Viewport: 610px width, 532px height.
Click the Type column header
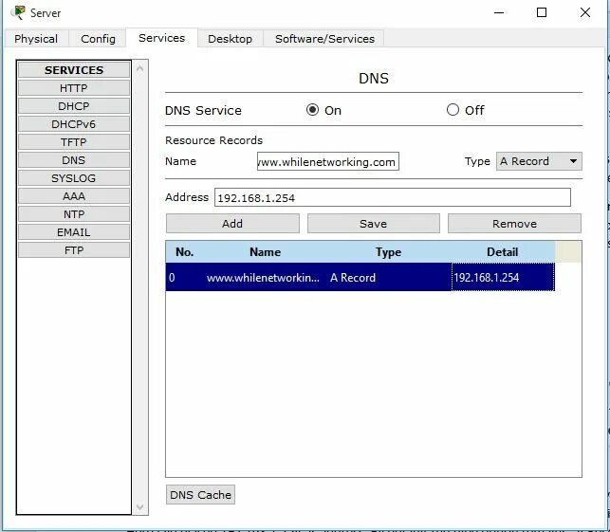pos(389,252)
